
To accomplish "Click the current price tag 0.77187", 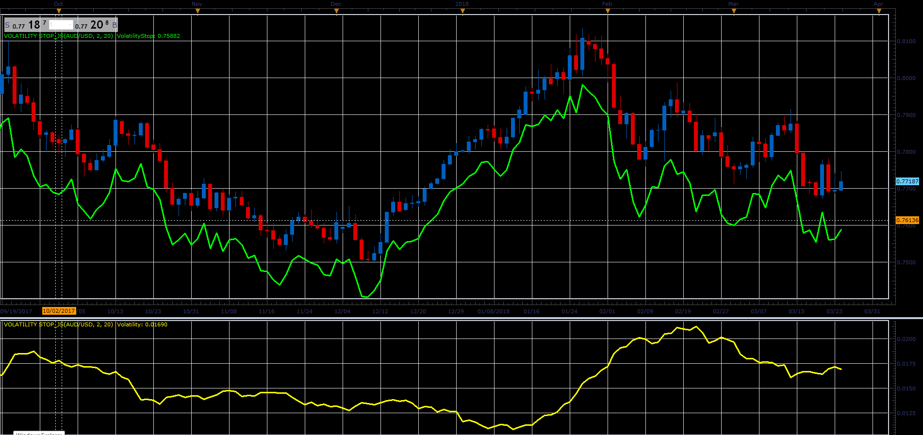I will point(907,181).
